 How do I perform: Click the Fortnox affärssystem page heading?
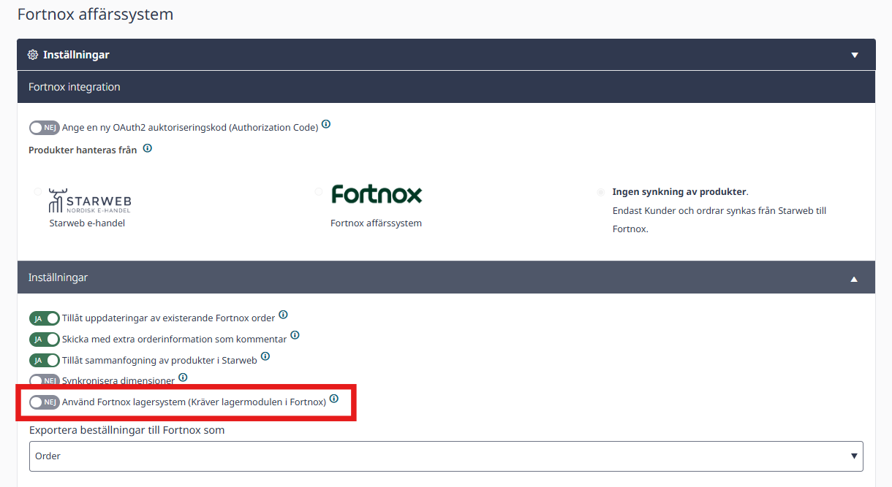point(95,14)
